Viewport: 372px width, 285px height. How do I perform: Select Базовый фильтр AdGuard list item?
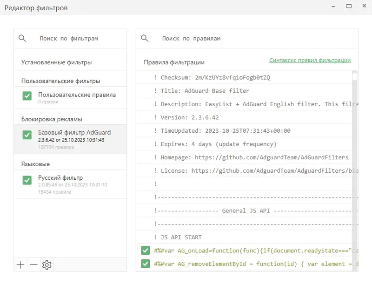74,136
